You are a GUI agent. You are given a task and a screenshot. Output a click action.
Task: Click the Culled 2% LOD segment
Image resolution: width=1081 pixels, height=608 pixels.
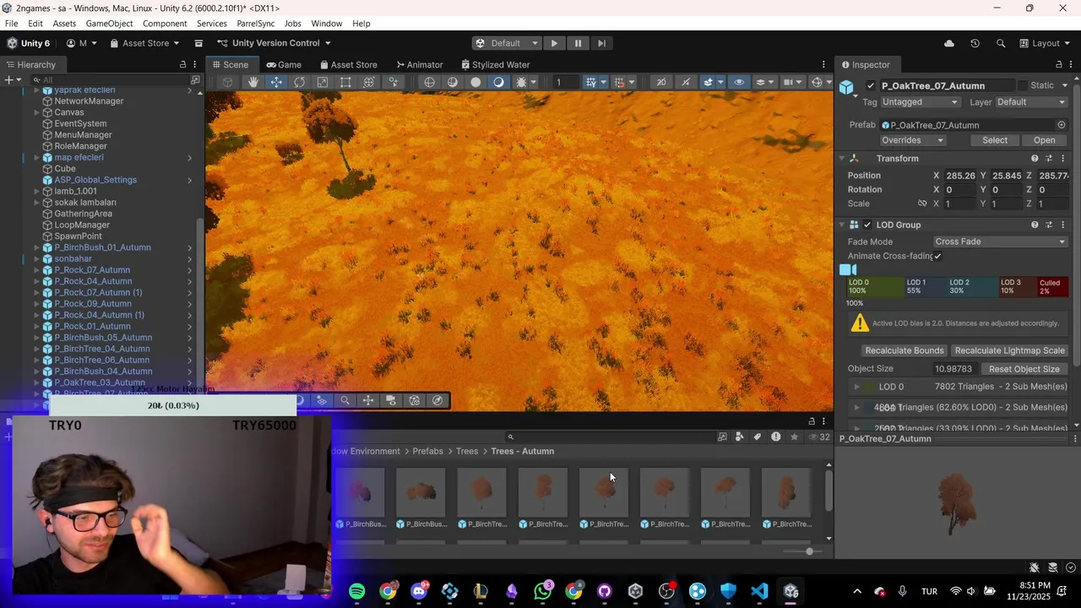click(1052, 286)
